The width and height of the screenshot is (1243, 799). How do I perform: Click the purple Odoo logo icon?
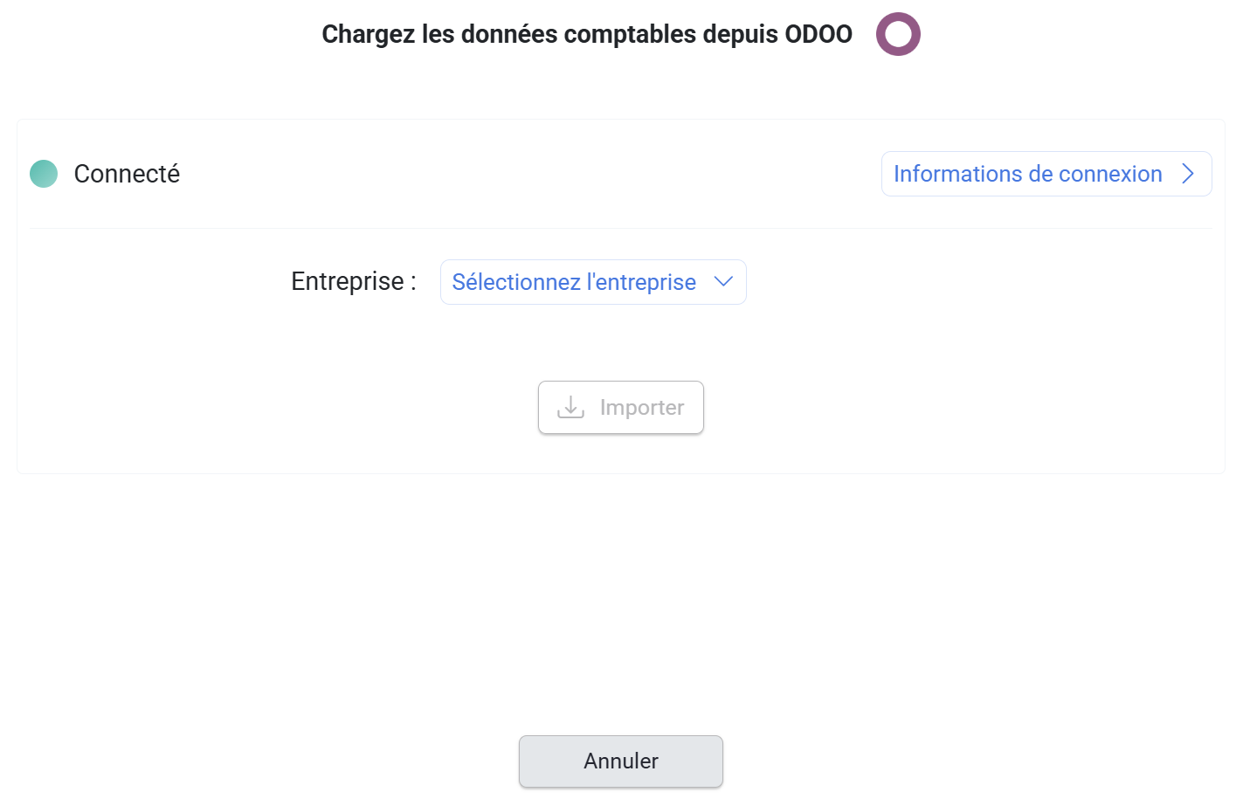coord(898,34)
